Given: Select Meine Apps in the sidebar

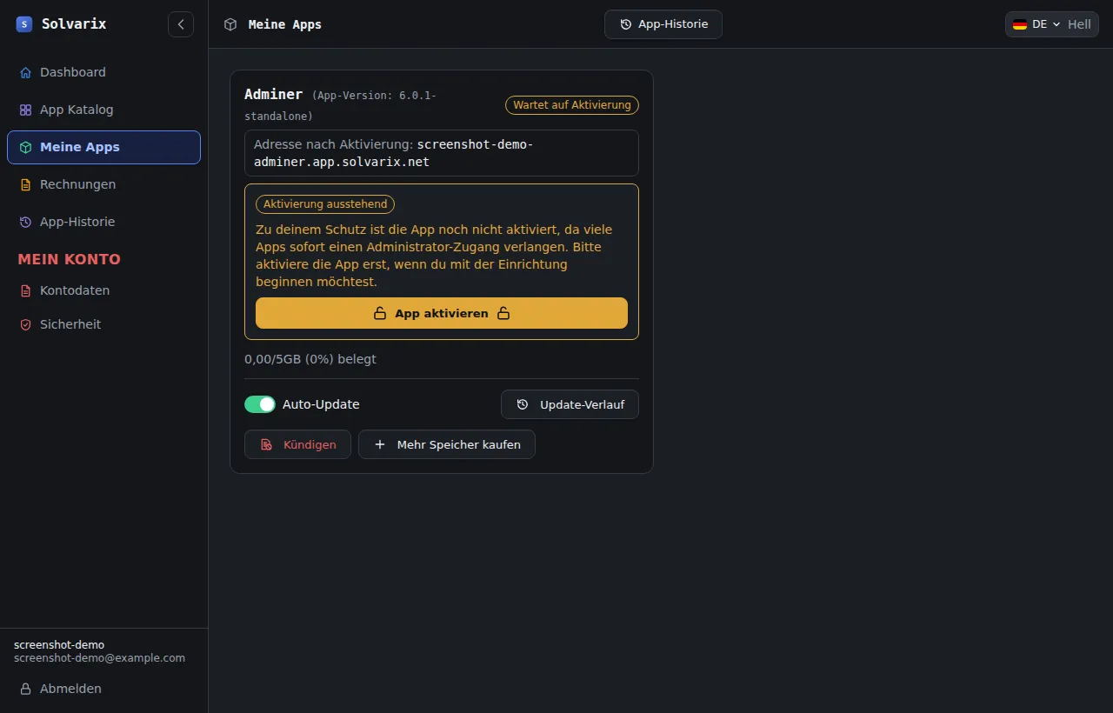Looking at the screenshot, I should [104, 147].
